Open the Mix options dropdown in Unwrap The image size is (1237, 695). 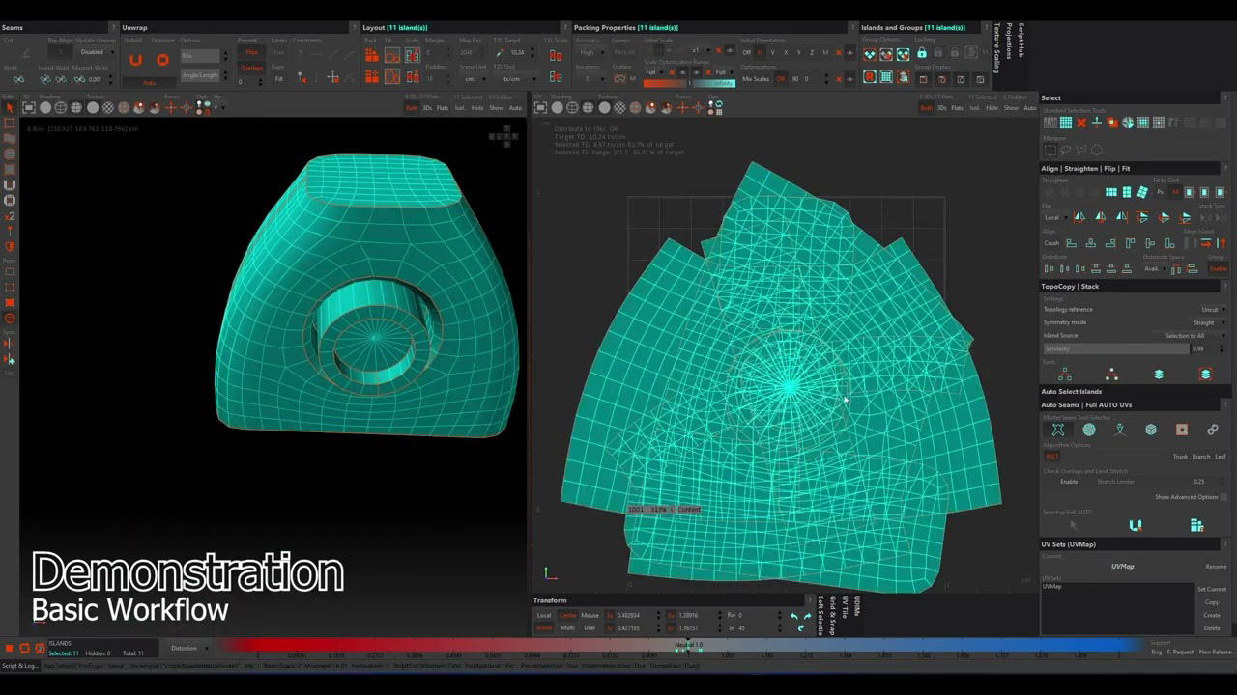coord(200,57)
